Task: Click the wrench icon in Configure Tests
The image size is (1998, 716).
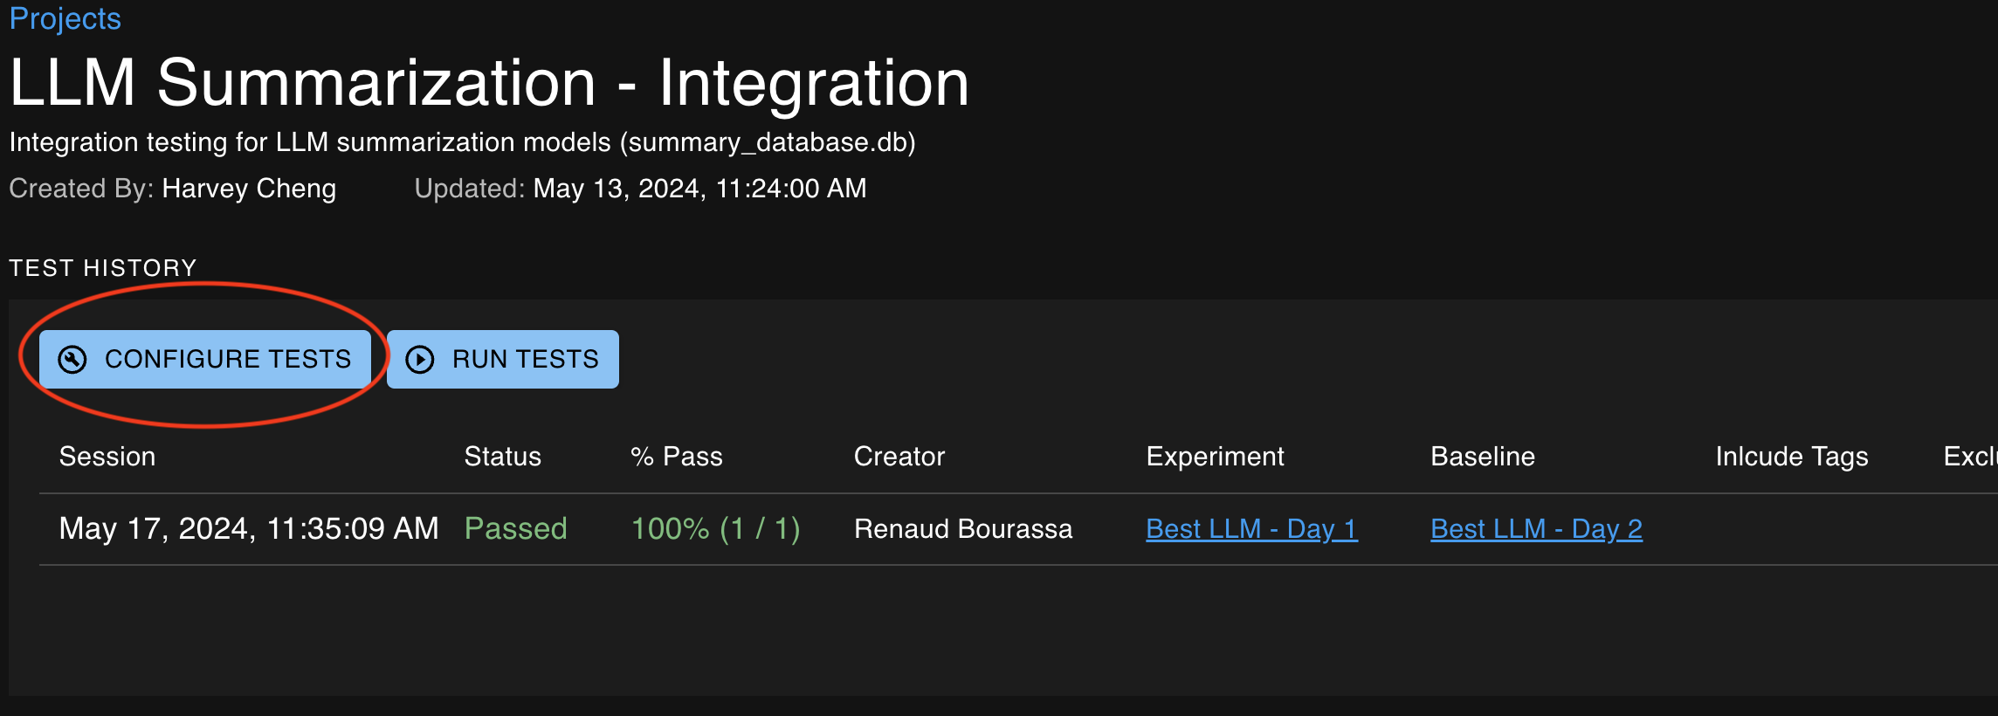Action: 72,359
